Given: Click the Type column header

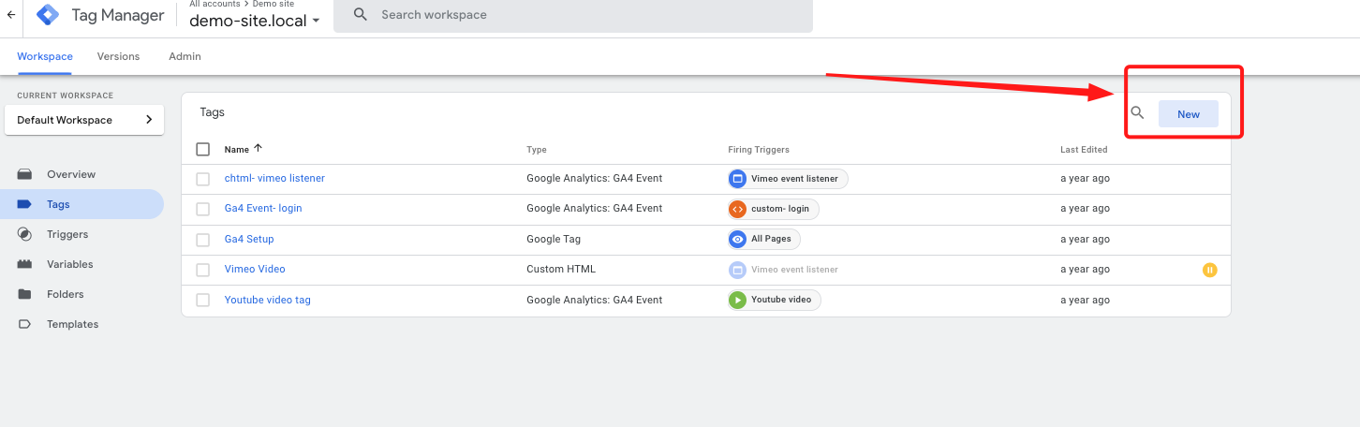Looking at the screenshot, I should pos(537,149).
